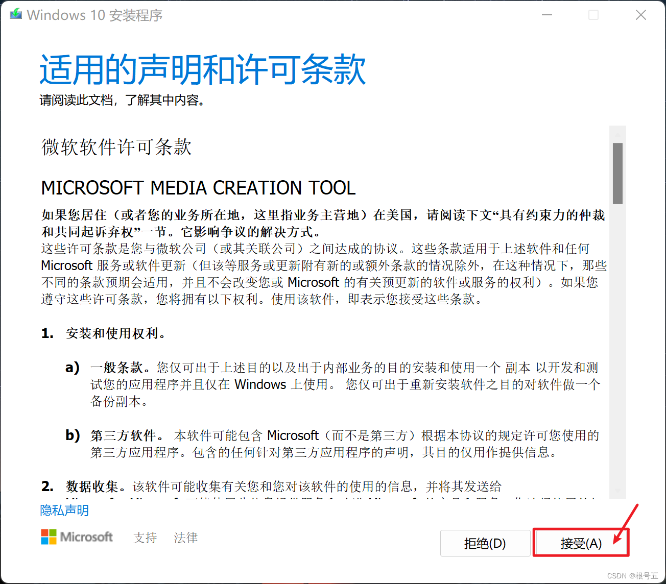The width and height of the screenshot is (666, 584).
Task: Click the paragraph beginning 这些许可条款是您与微软公司
Action: tap(324, 274)
